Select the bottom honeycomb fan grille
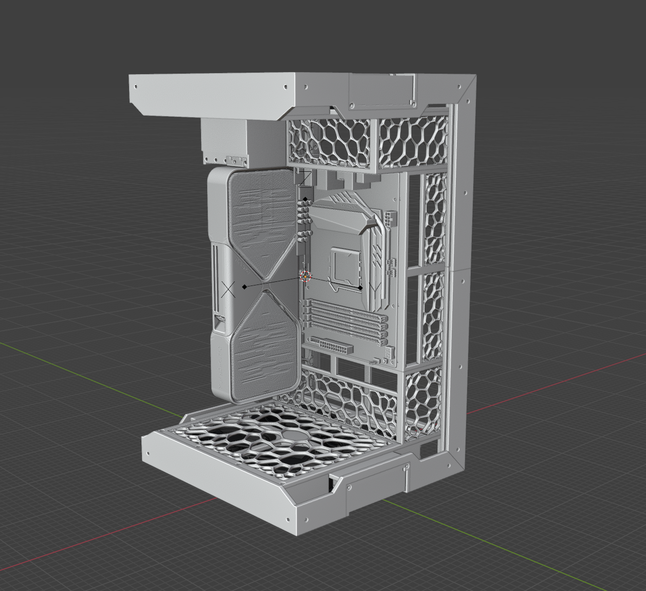 [284, 441]
